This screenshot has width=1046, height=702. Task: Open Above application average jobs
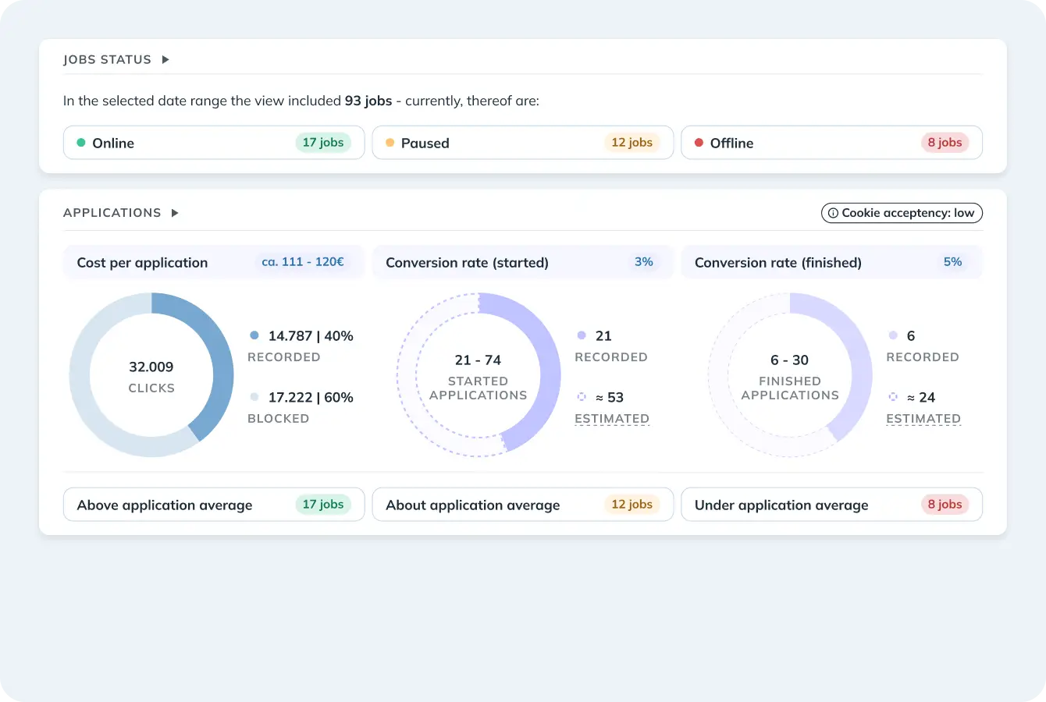pyautogui.click(x=213, y=505)
